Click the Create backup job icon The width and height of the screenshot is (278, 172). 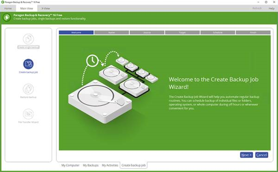point(28,64)
